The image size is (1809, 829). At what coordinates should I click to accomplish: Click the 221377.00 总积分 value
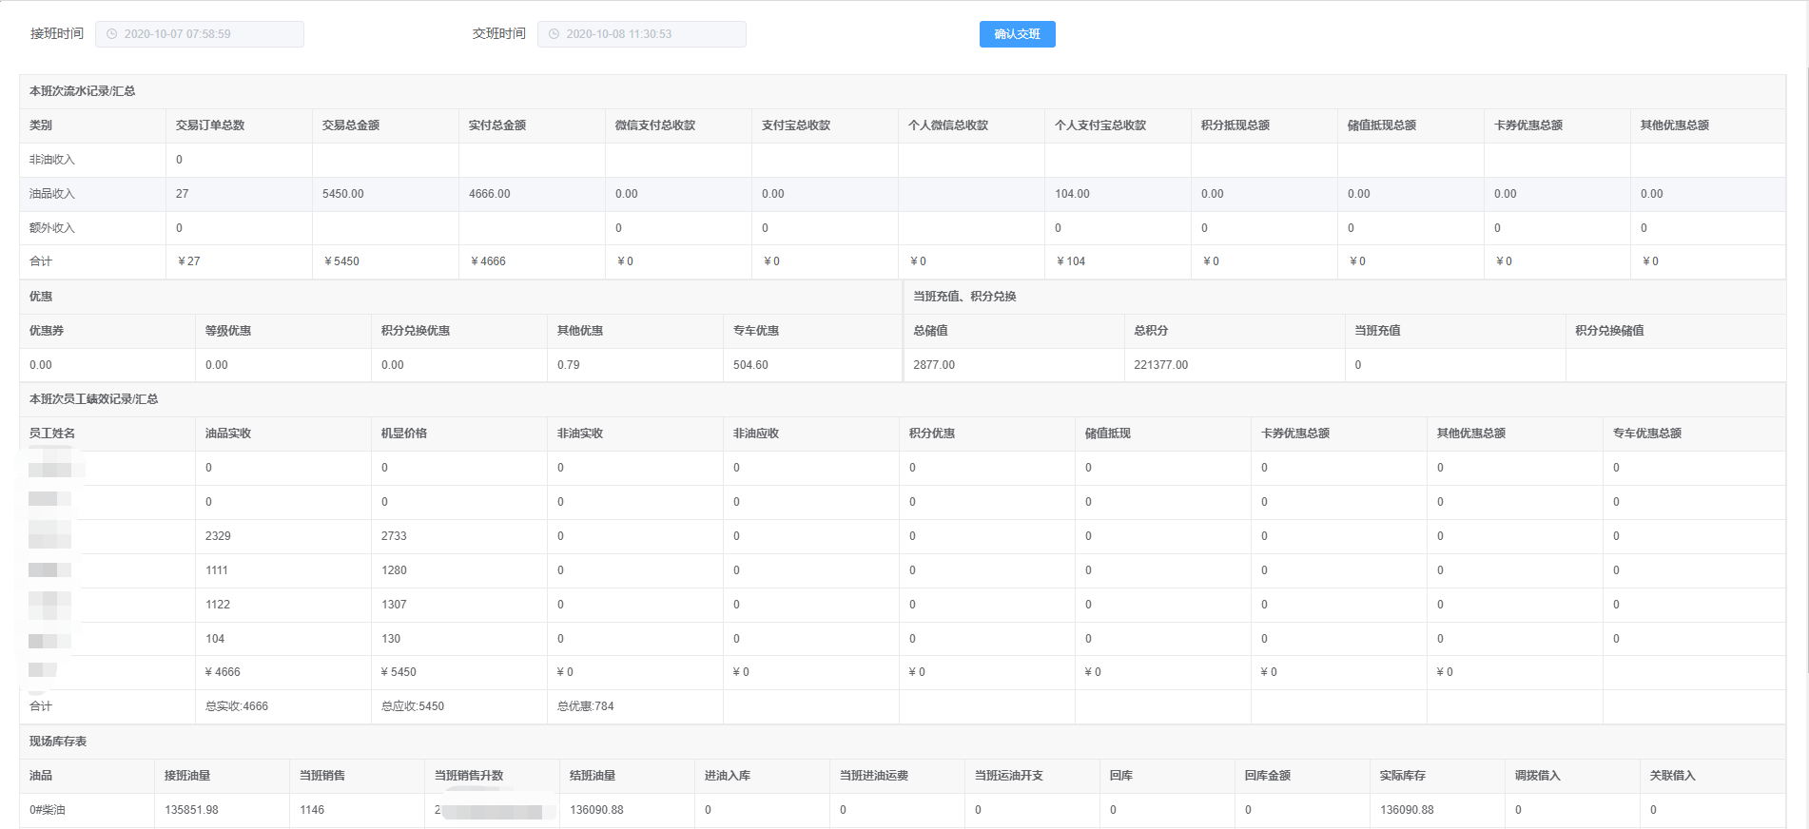click(1161, 365)
